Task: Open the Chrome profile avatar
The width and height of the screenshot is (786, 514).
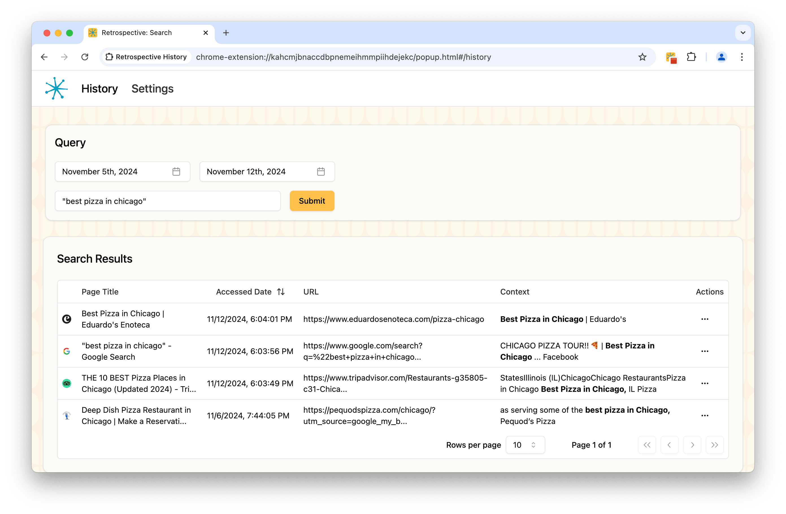Action: click(x=721, y=57)
